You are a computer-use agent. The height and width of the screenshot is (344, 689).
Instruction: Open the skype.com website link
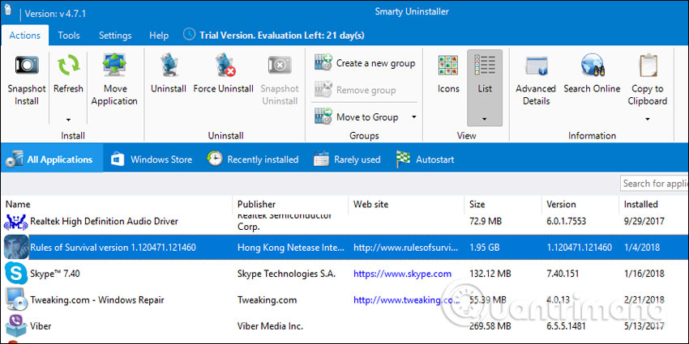pyautogui.click(x=402, y=274)
